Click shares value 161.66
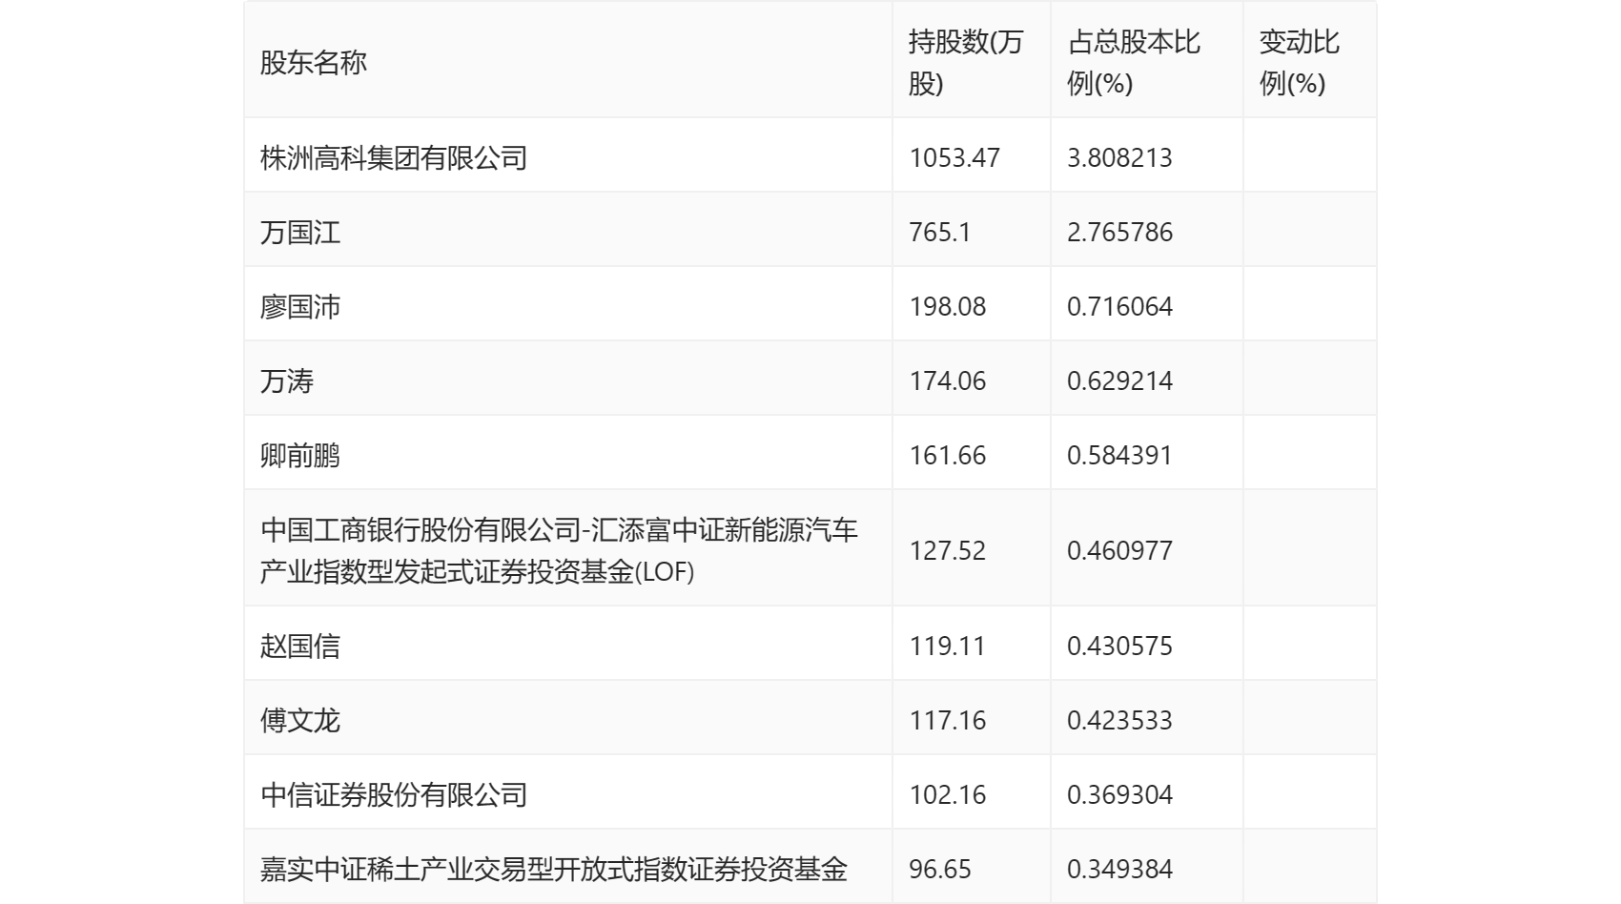 click(x=948, y=455)
